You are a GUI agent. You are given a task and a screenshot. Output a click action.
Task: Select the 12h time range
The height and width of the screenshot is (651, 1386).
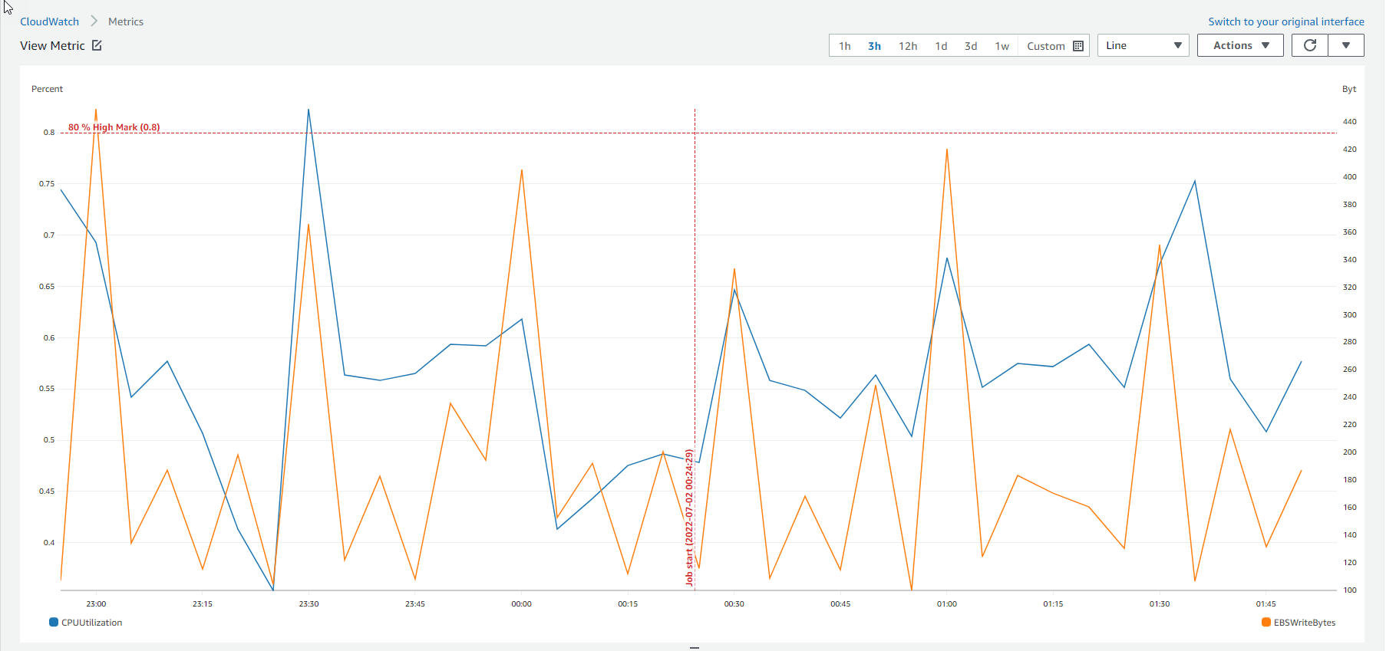pos(908,46)
